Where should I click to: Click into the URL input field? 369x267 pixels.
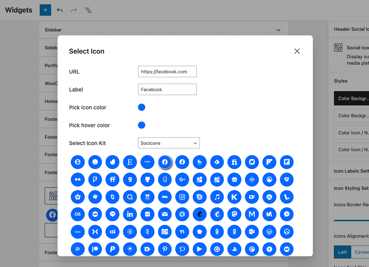coord(167,71)
